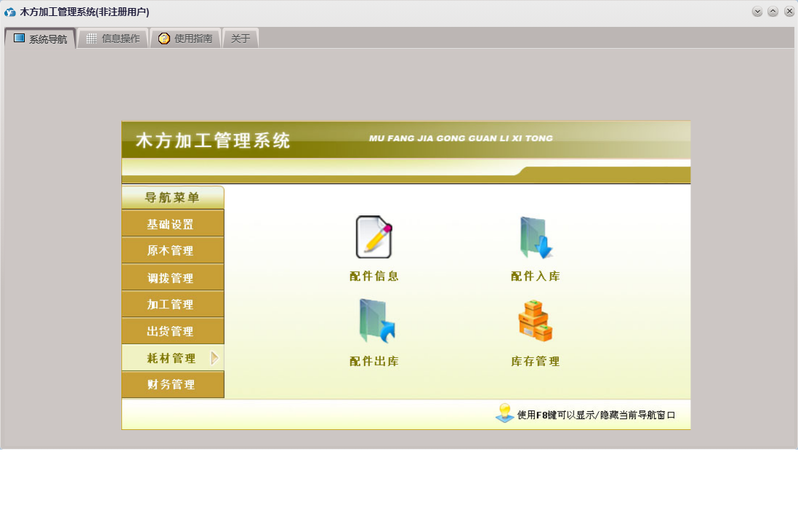Minimize the window with down-arrow button
The width and height of the screenshot is (798, 526).
point(757,12)
